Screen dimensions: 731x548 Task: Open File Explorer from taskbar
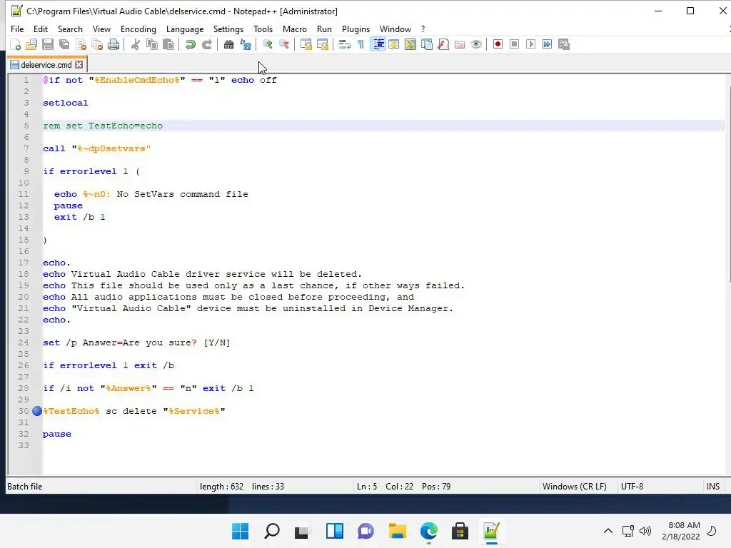coord(397,531)
